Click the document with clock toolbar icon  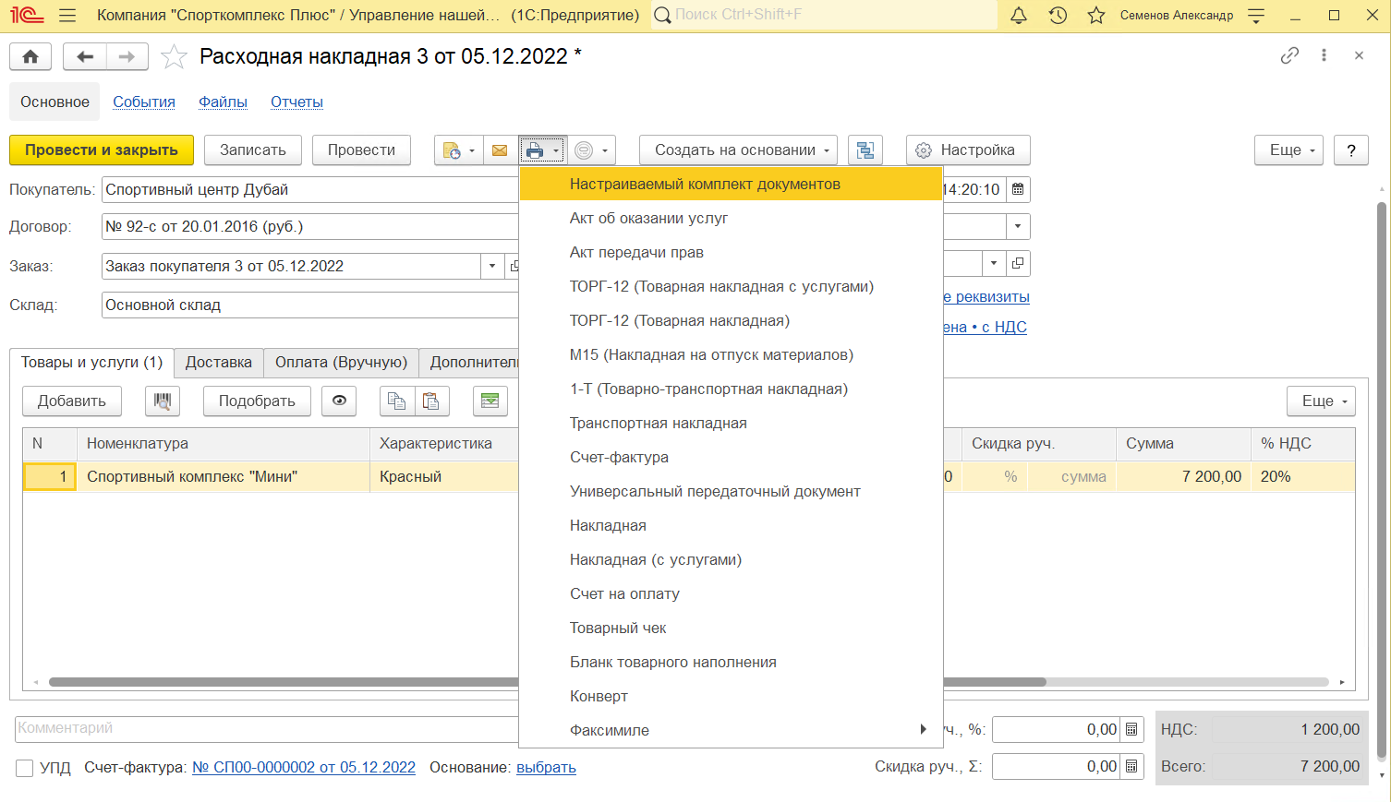(451, 150)
